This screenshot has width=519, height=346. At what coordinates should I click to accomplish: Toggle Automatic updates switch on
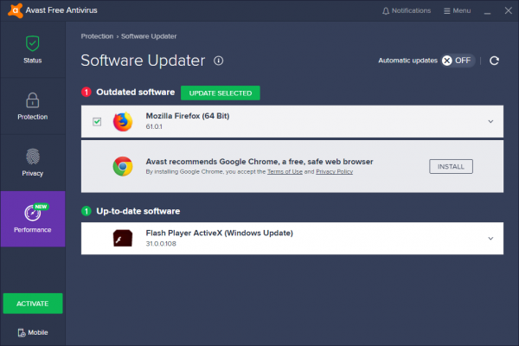[457, 61]
